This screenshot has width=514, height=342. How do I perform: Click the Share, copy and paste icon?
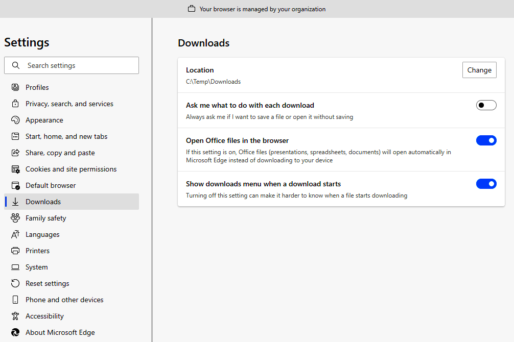coord(15,153)
